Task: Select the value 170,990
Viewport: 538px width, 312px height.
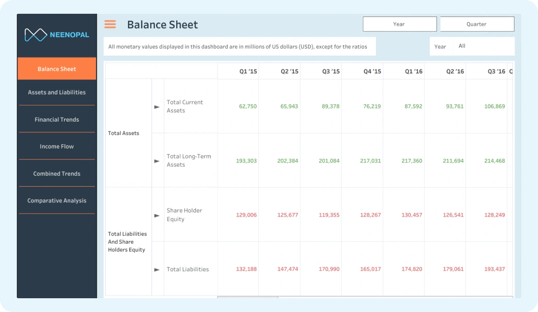Action: pyautogui.click(x=329, y=269)
